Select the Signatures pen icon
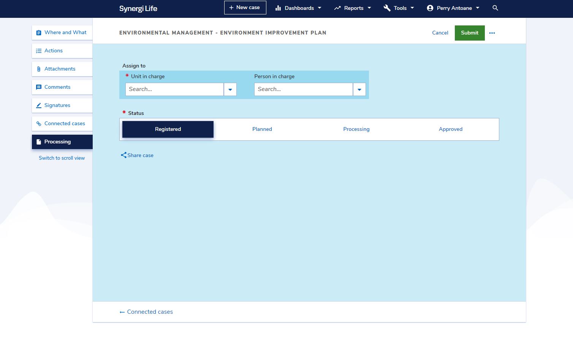 pos(39,105)
